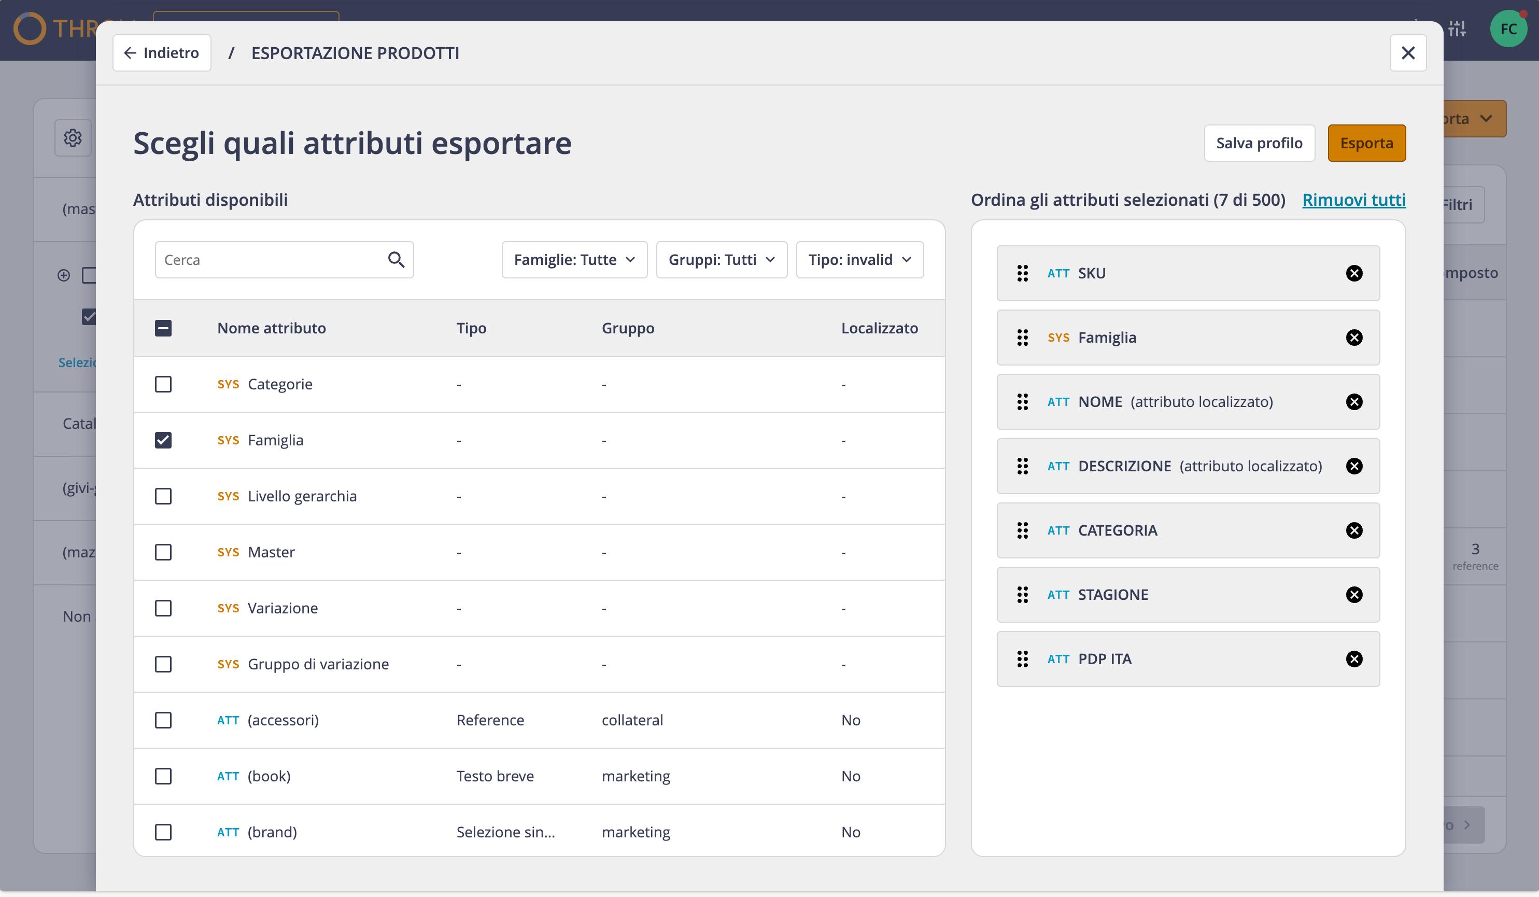The width and height of the screenshot is (1539, 897).
Task: Click into the Cerca search field
Action: pyautogui.click(x=271, y=260)
